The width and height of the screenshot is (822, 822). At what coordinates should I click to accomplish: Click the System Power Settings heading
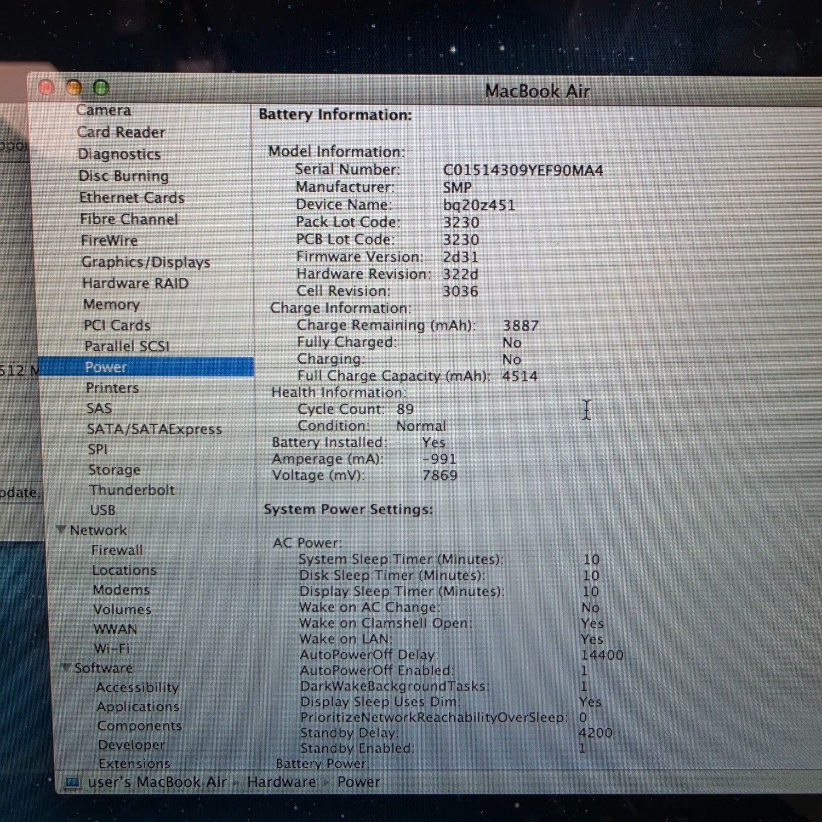(x=349, y=509)
